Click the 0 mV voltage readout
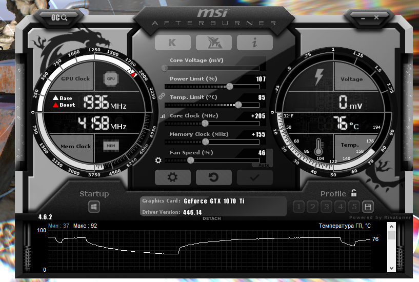Viewport: 419px width, 282px height. 351,102
